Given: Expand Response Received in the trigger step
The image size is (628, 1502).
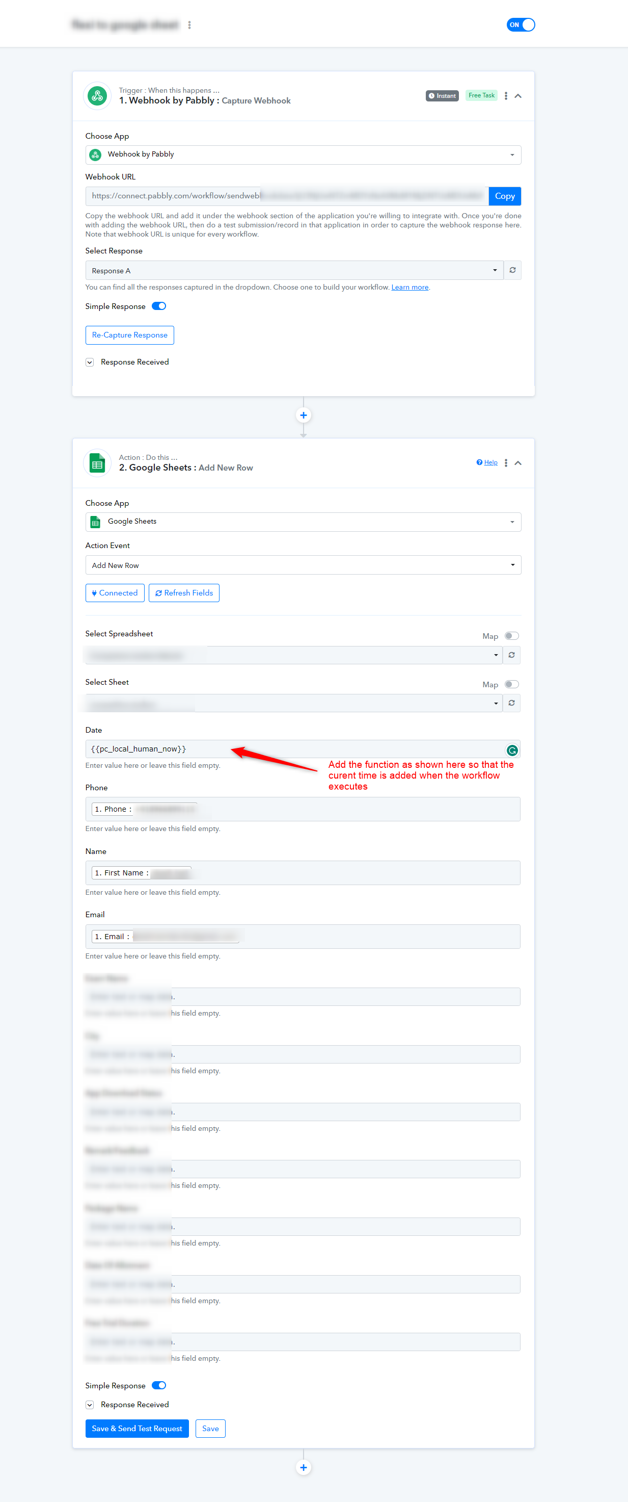Looking at the screenshot, I should 90,362.
